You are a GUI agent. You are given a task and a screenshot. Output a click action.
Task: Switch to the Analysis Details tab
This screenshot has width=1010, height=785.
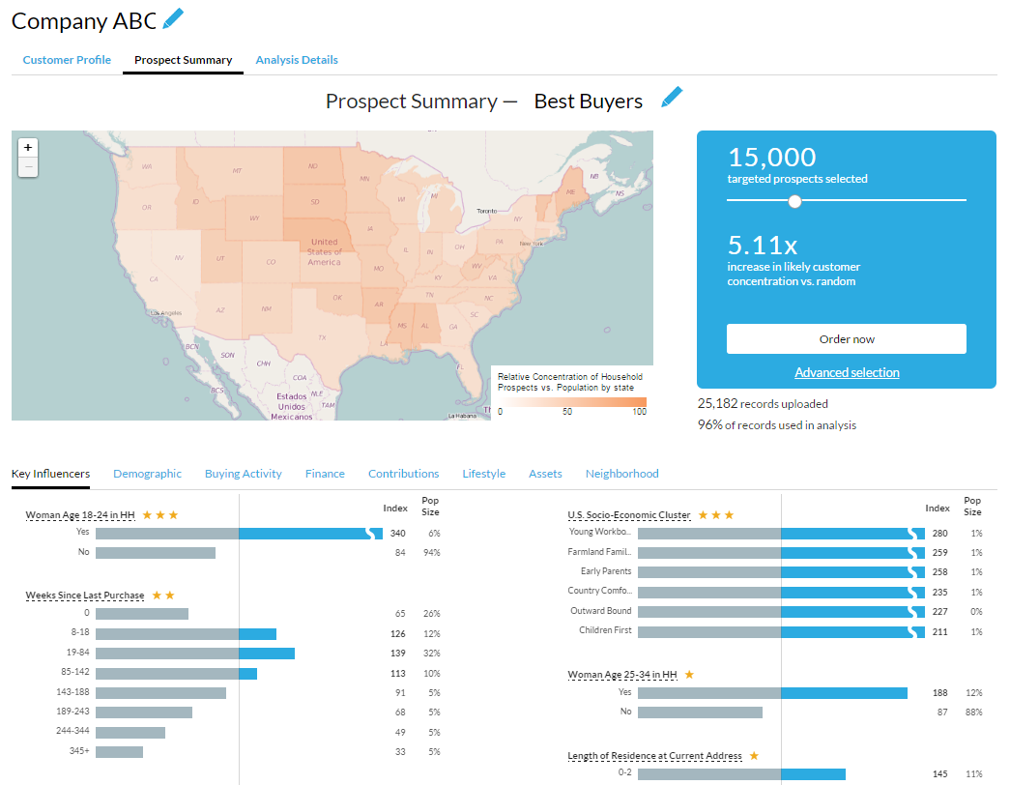point(297,60)
